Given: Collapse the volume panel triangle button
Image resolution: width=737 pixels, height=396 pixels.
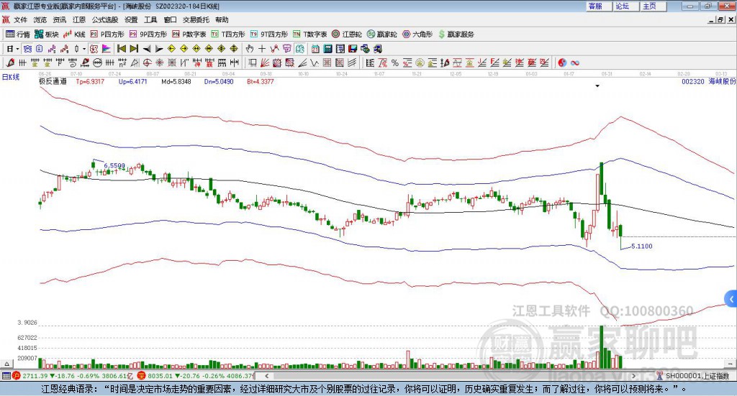Looking at the screenshot, I should 6,364.
